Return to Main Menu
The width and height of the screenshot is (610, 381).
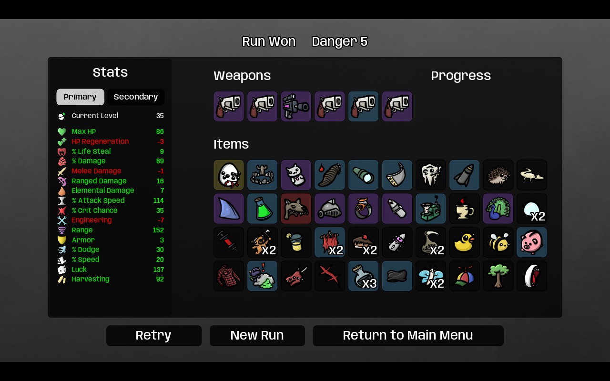point(408,336)
